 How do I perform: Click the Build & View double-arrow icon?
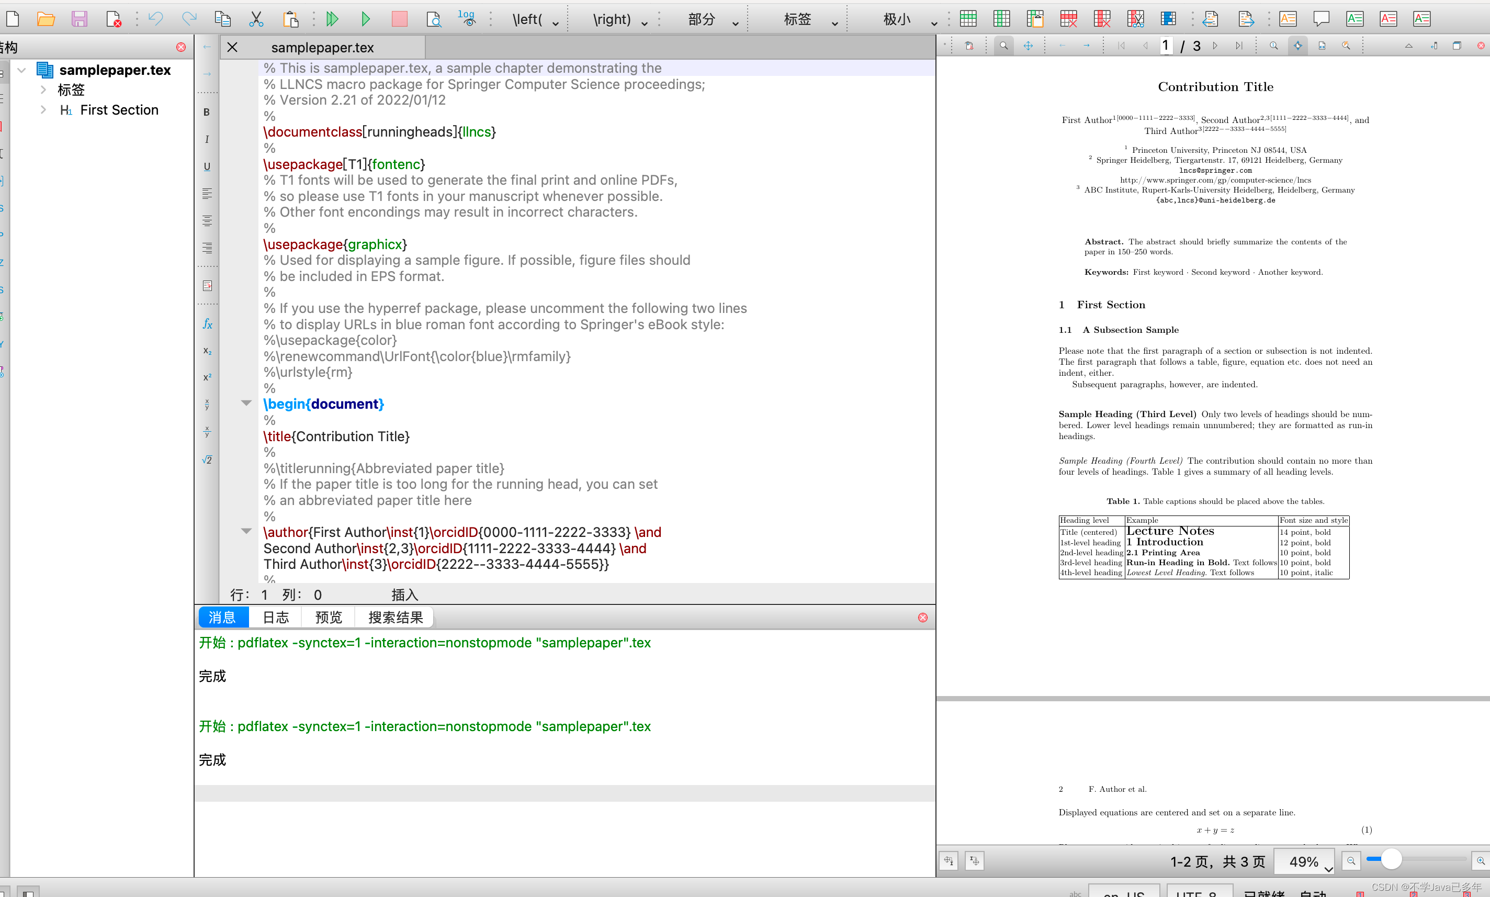[x=332, y=19]
